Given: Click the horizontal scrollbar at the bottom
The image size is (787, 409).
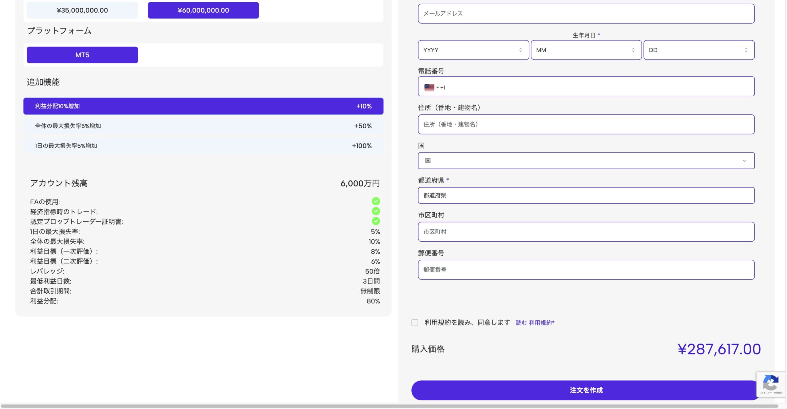Looking at the screenshot, I should 390,406.
